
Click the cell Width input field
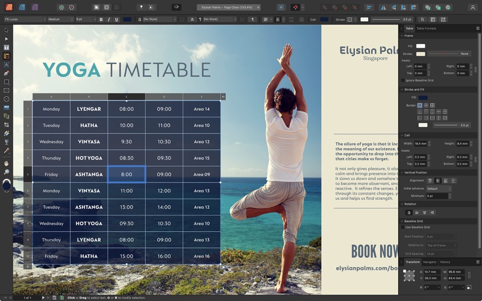pos(421,143)
